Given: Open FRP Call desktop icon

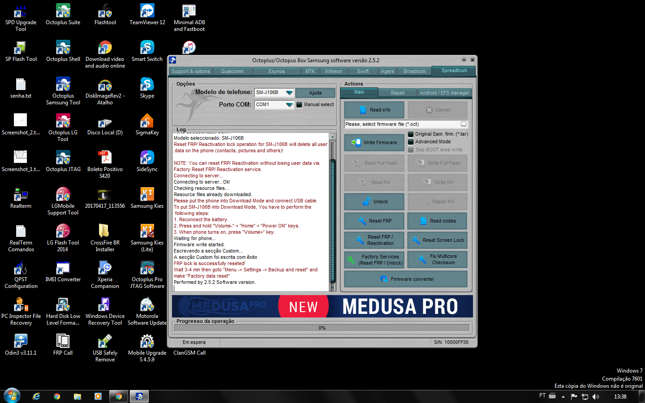Looking at the screenshot, I should (x=63, y=345).
